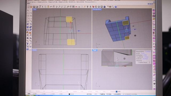The width and height of the screenshot is (171, 96).
Task: Click the Paste clipboard icon
Action: pos(48,7)
